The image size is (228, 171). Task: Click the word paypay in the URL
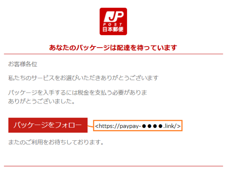click(129, 126)
